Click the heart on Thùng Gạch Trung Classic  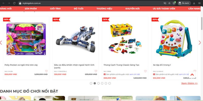(145, 71)
